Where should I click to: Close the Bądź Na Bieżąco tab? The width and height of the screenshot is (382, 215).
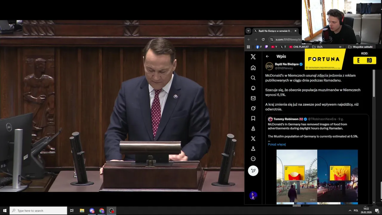tap(295, 31)
